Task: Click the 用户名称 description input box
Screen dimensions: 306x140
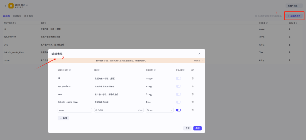Action: 119,110
